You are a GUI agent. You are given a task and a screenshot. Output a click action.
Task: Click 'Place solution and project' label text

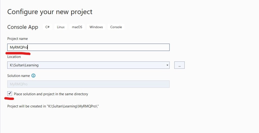click(x=51, y=94)
